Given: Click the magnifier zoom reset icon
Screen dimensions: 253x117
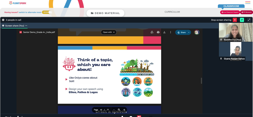Looking at the screenshot, I should (119, 110).
